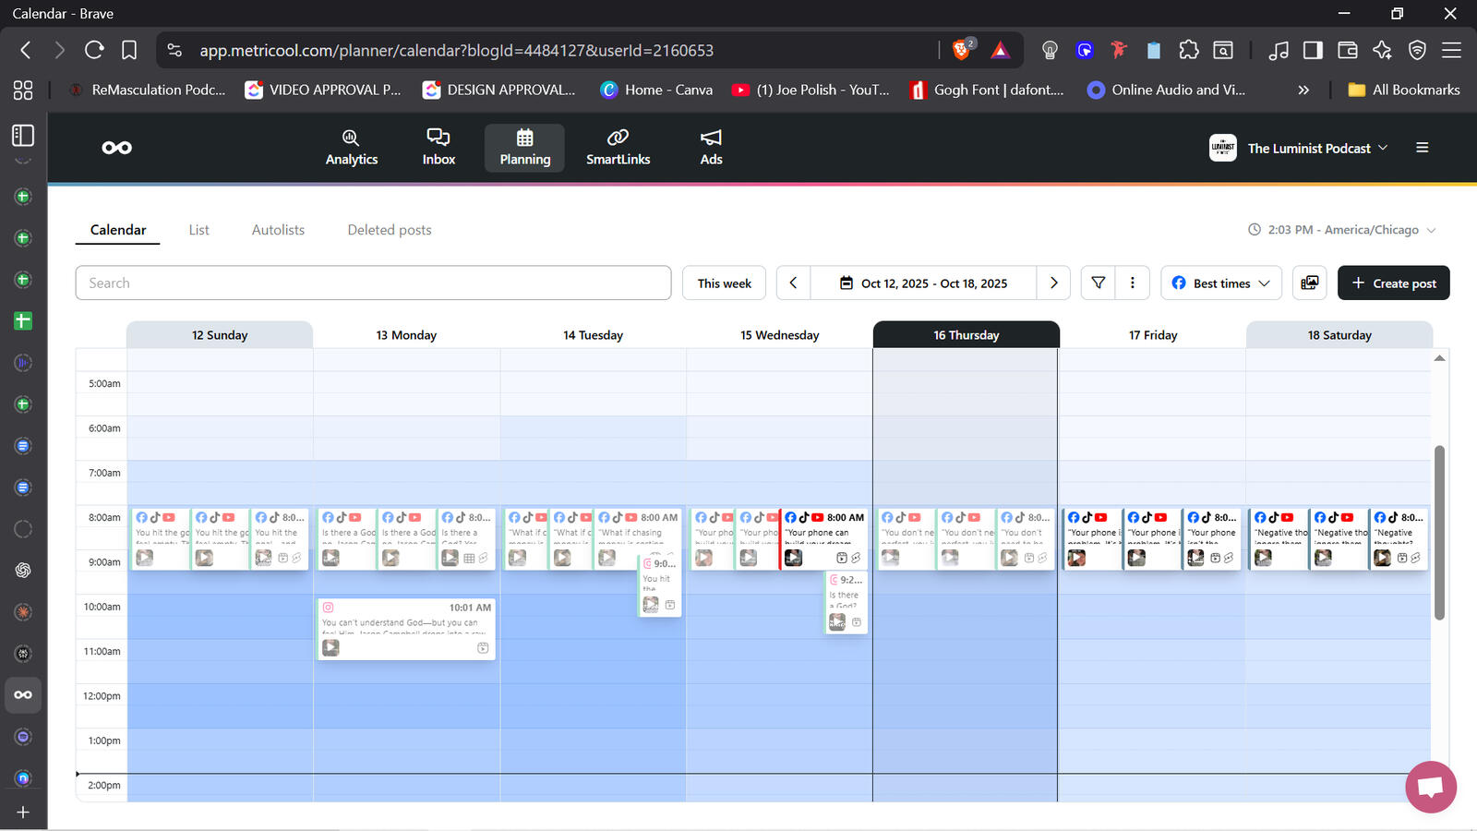This screenshot has width=1477, height=831.
Task: Open the calendar filter funnel icon
Action: 1098,283
